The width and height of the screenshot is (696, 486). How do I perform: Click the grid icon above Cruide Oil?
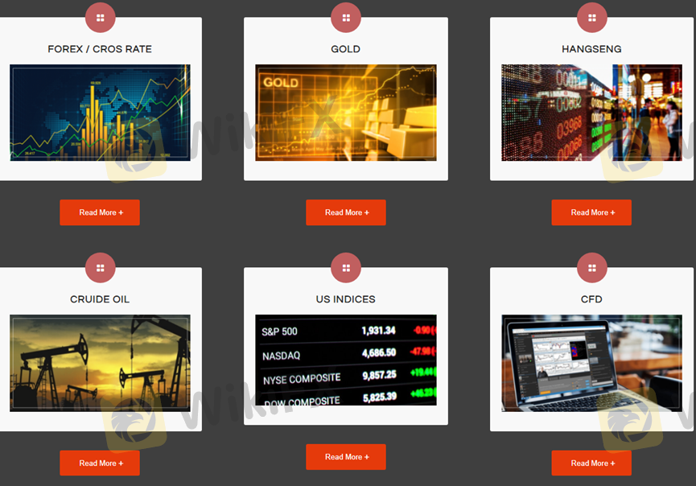100,268
